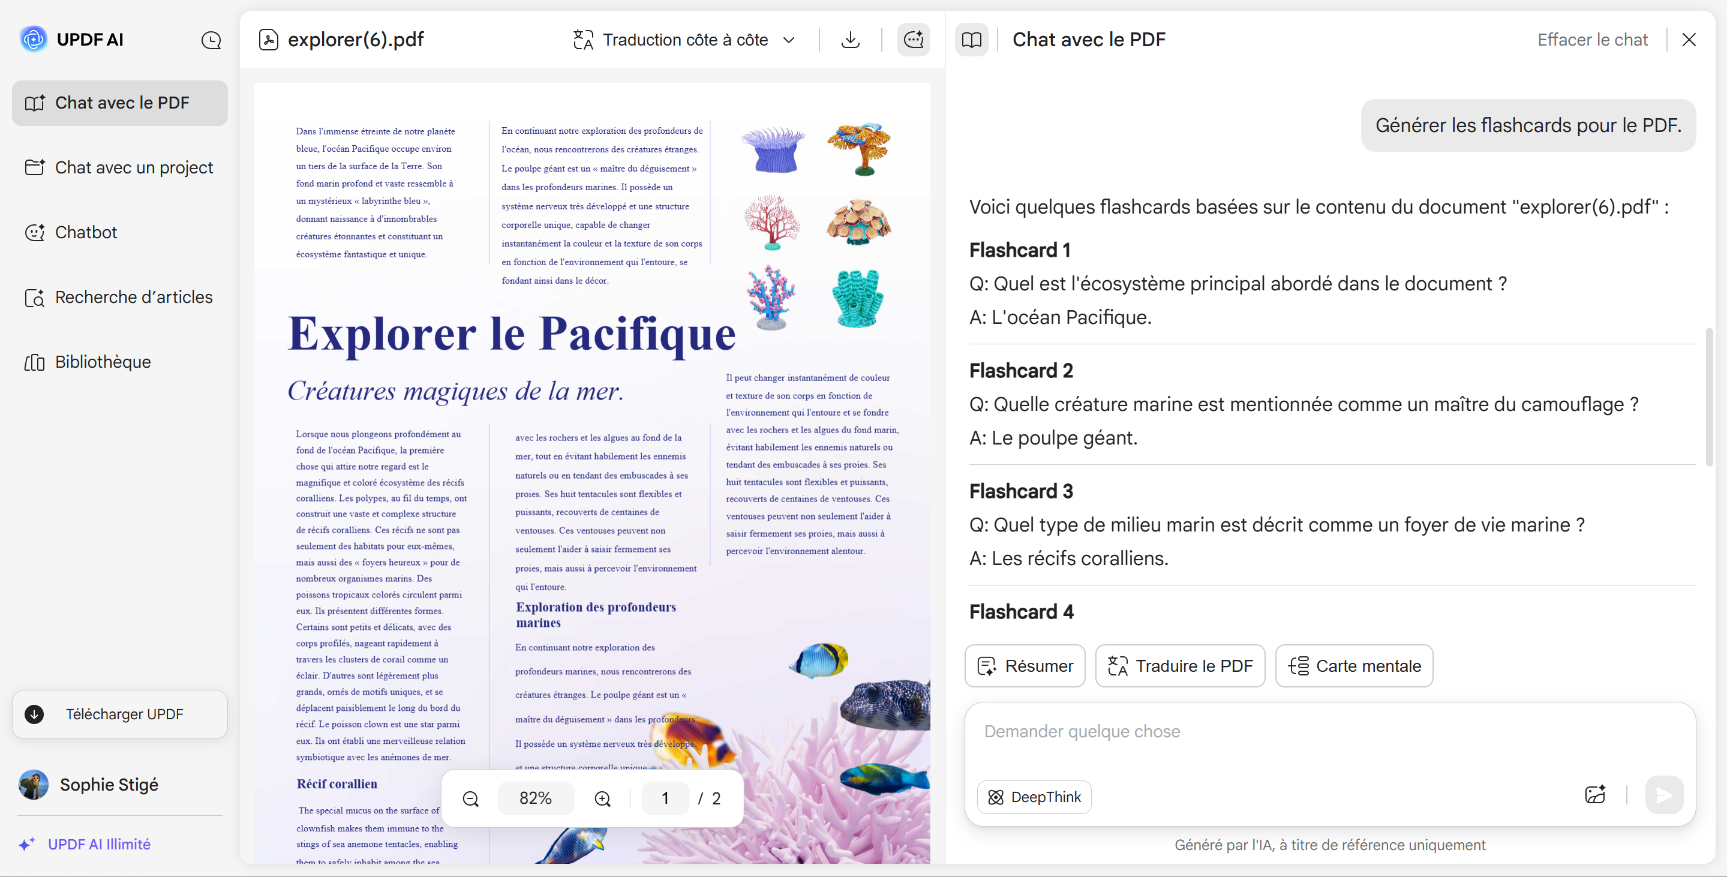
Task: Open chat history clock icon
Action: pyautogui.click(x=211, y=40)
